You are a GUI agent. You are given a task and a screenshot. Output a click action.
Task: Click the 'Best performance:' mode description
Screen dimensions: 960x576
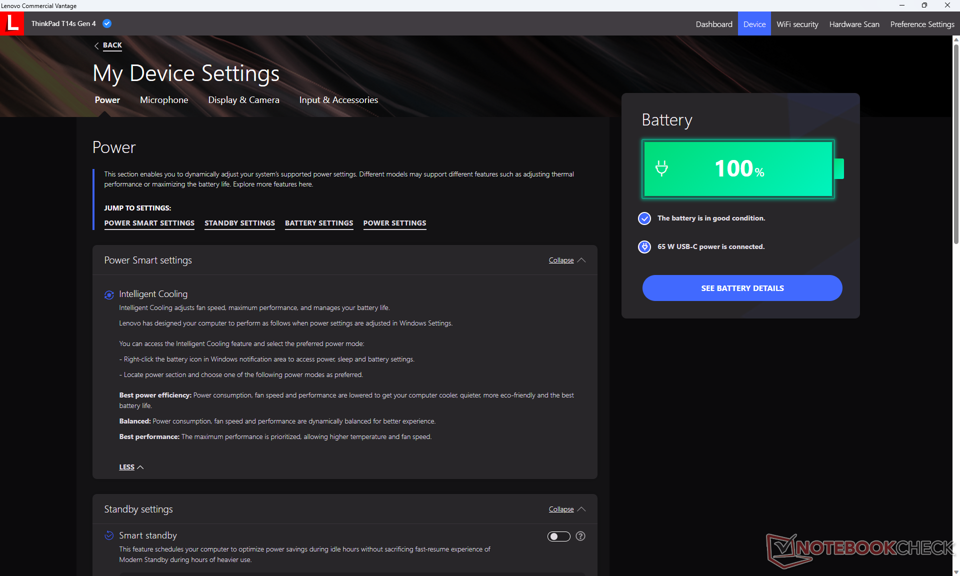275,436
